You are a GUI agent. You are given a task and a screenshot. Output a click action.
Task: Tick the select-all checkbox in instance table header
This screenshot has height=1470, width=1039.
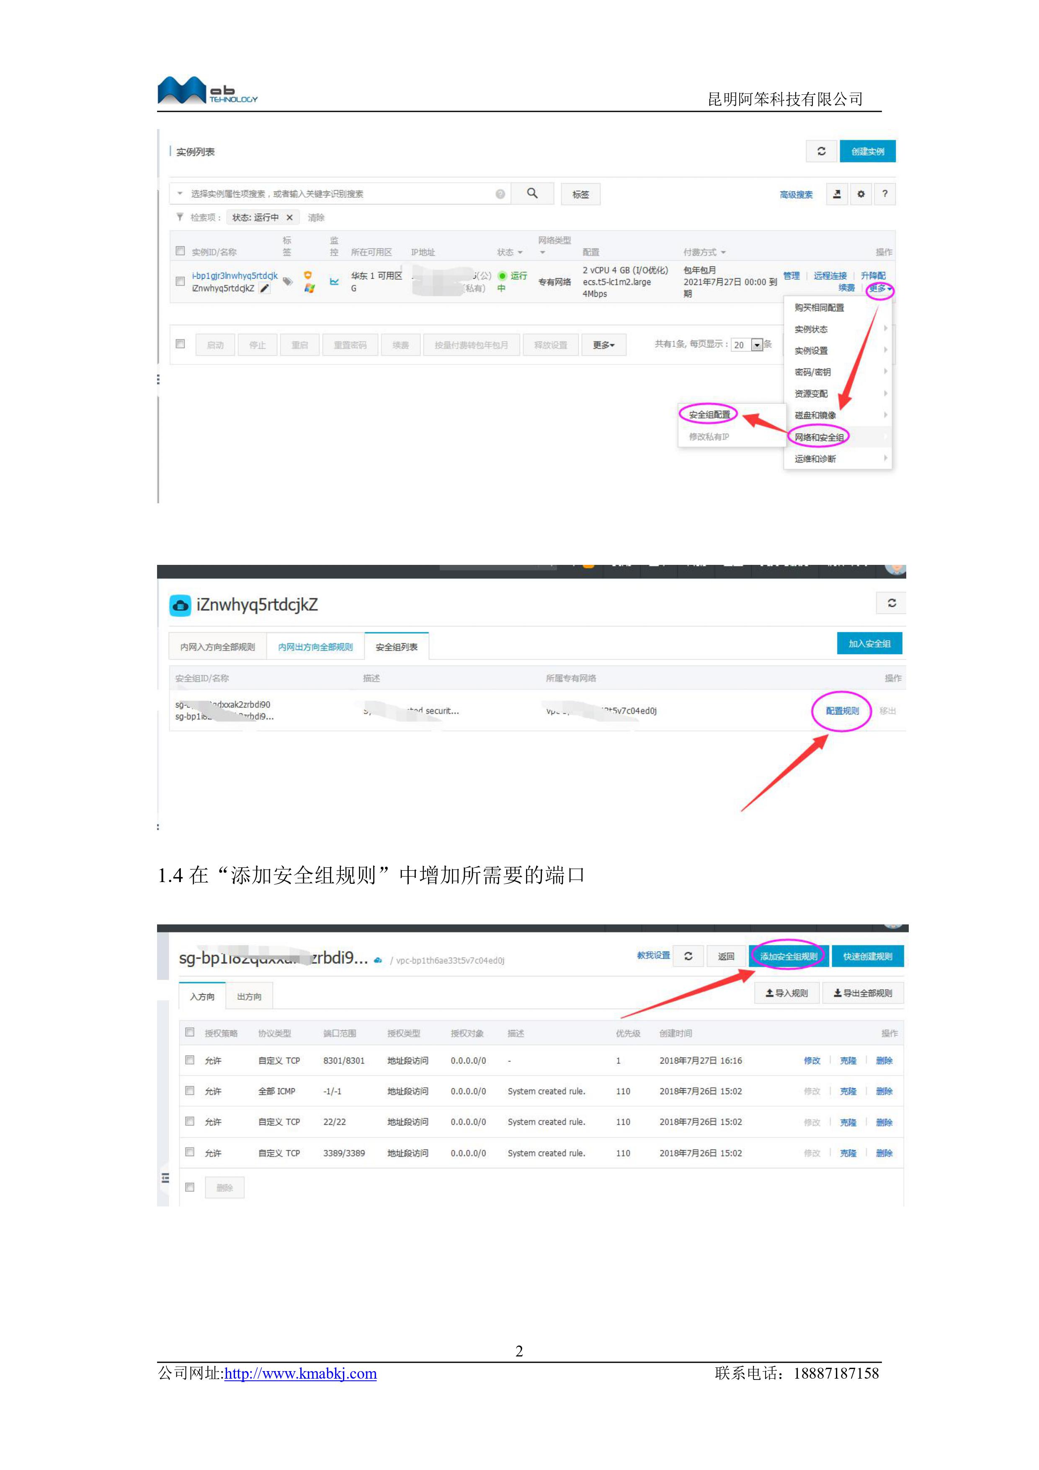pyautogui.click(x=180, y=251)
